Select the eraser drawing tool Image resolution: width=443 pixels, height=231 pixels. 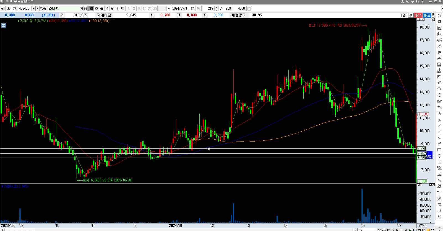click(439, 101)
